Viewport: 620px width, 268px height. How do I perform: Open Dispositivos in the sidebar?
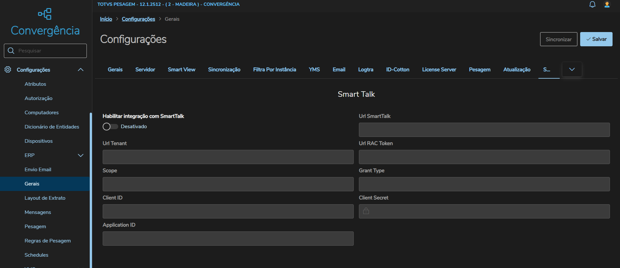(39, 141)
